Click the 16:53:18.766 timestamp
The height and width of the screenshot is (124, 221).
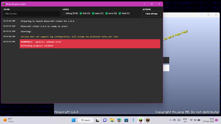coord(9,37)
